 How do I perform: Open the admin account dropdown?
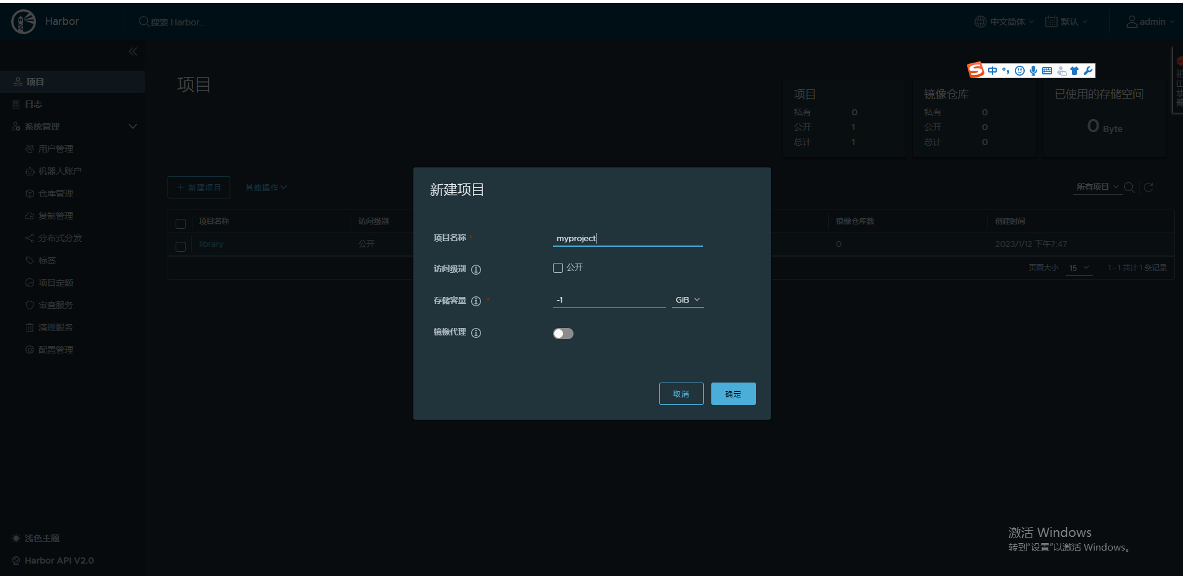coord(1151,22)
